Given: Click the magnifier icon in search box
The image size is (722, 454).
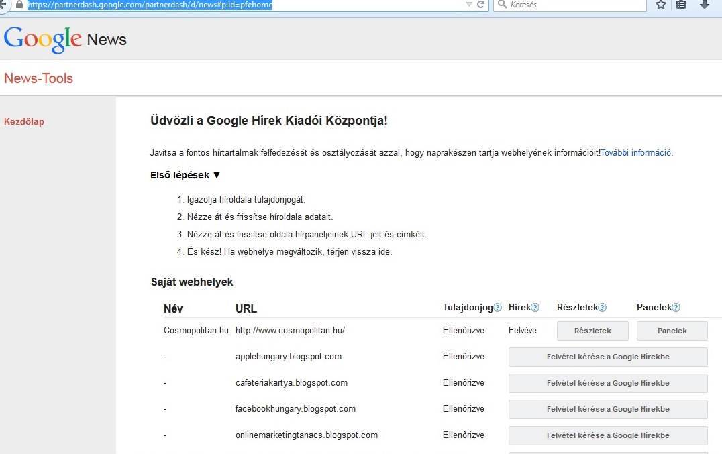Looking at the screenshot, I should [x=502, y=5].
